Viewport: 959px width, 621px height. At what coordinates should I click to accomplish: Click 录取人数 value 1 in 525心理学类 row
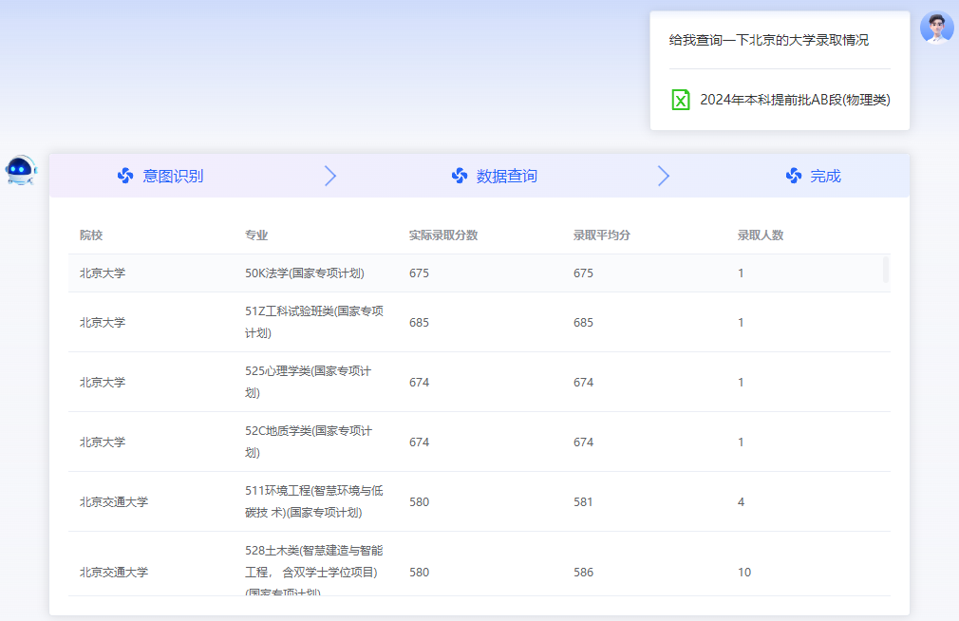pos(741,383)
